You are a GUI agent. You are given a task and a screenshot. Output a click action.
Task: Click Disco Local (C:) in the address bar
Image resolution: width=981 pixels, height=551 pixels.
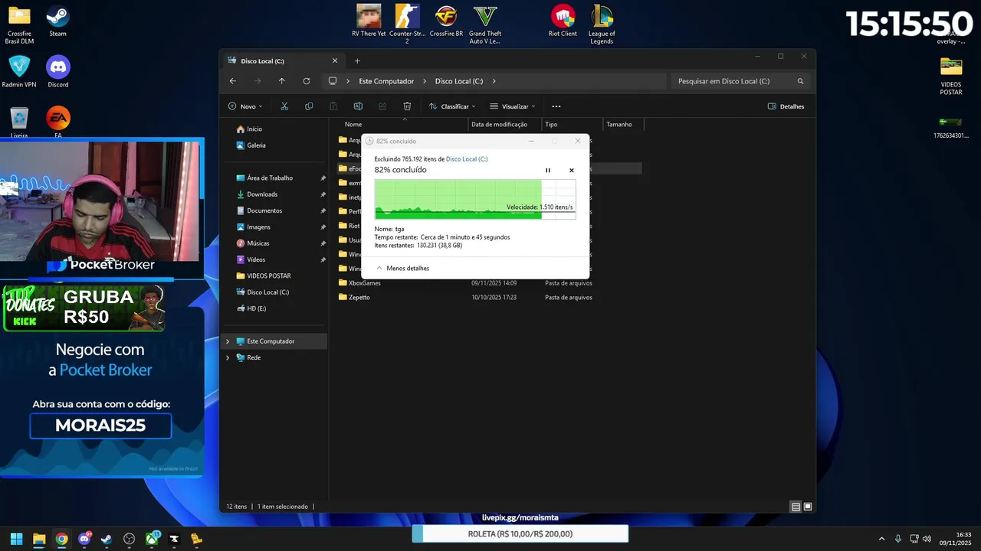click(459, 81)
